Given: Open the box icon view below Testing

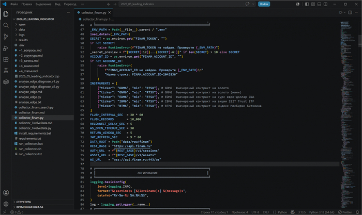Looking at the screenshot, I should pyautogui.click(x=6, y=82).
